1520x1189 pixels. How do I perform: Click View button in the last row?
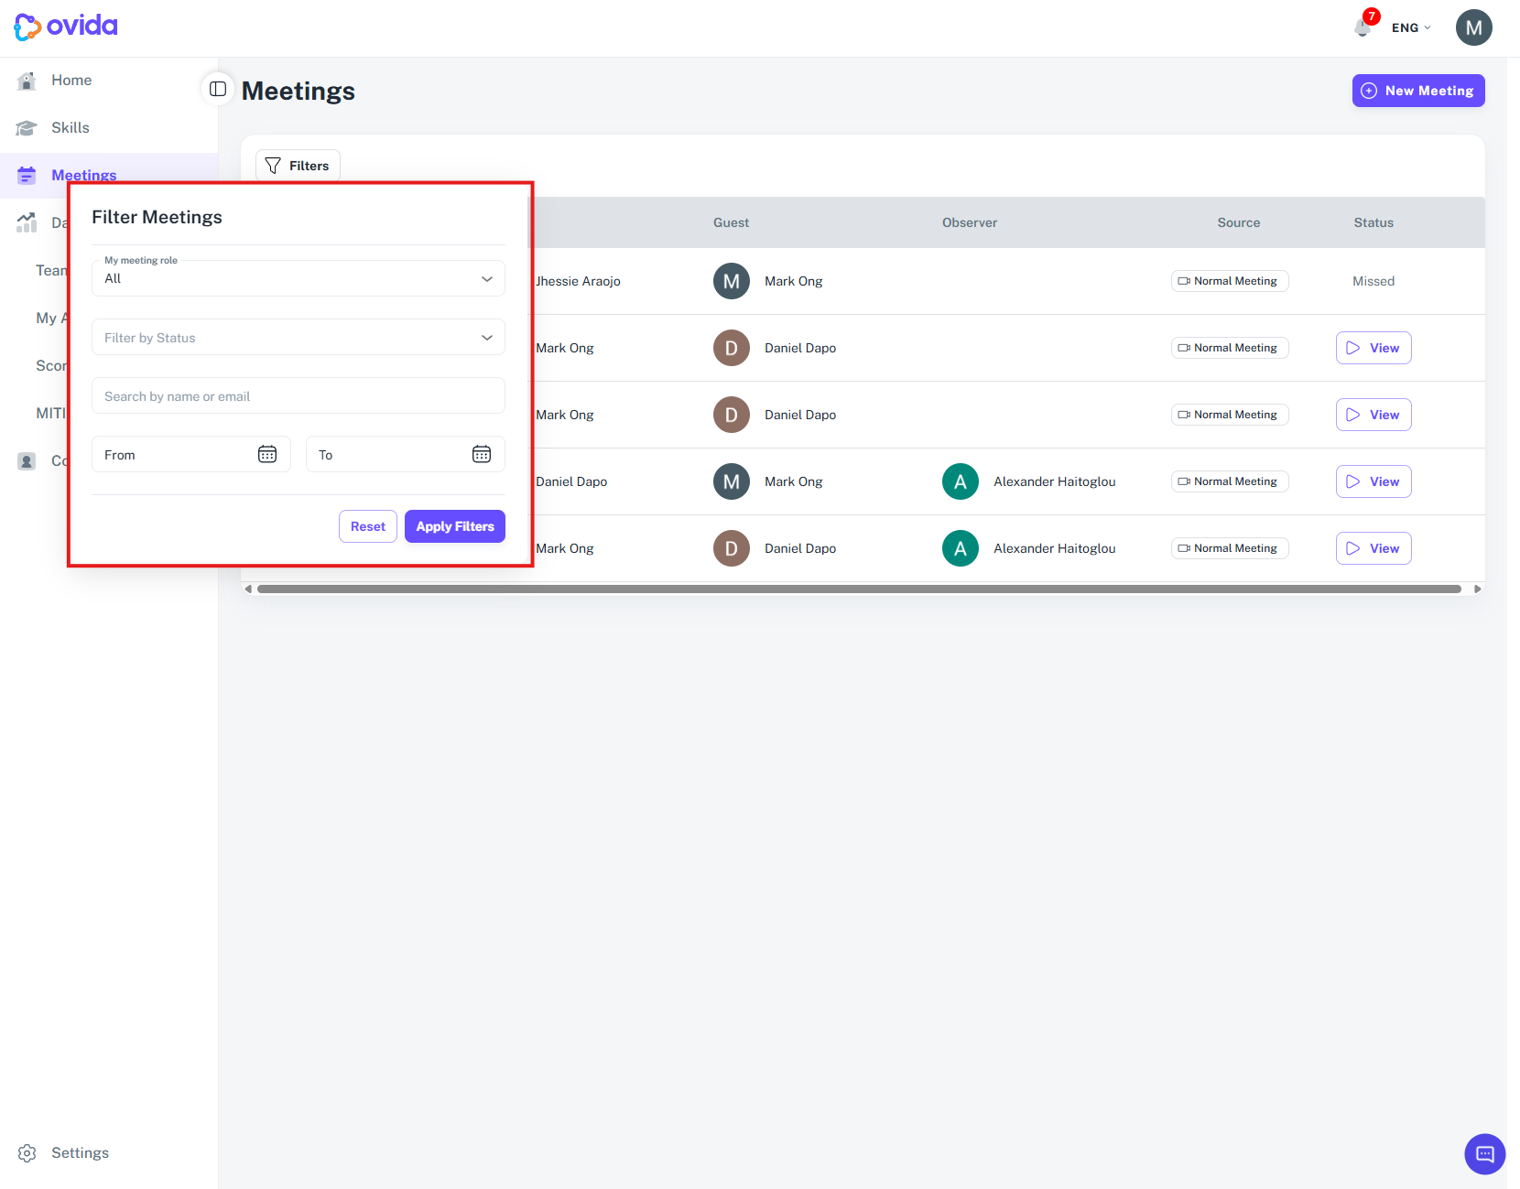tap(1373, 548)
